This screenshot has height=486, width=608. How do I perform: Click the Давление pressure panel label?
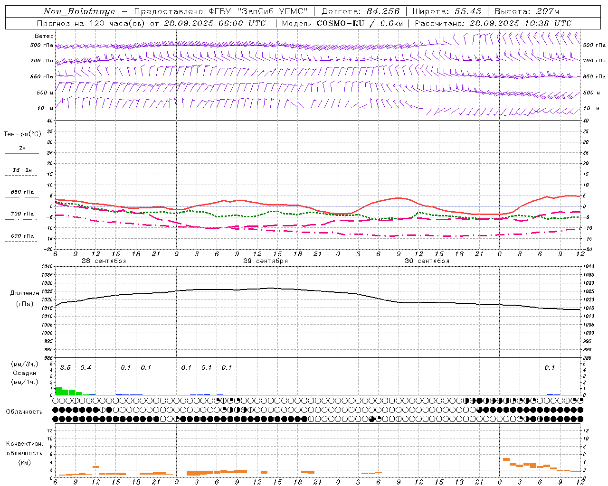click(25, 293)
